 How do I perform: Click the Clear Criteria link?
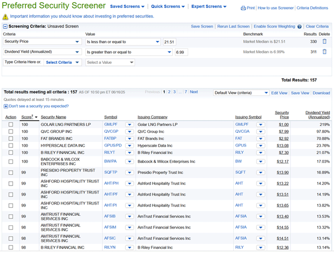[x=317, y=27]
